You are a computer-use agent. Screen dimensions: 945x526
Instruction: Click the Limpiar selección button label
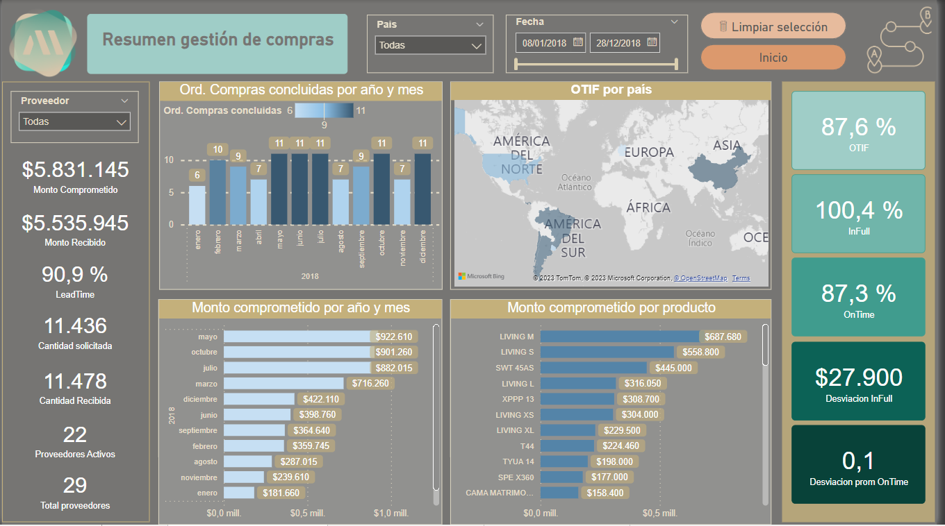click(780, 27)
